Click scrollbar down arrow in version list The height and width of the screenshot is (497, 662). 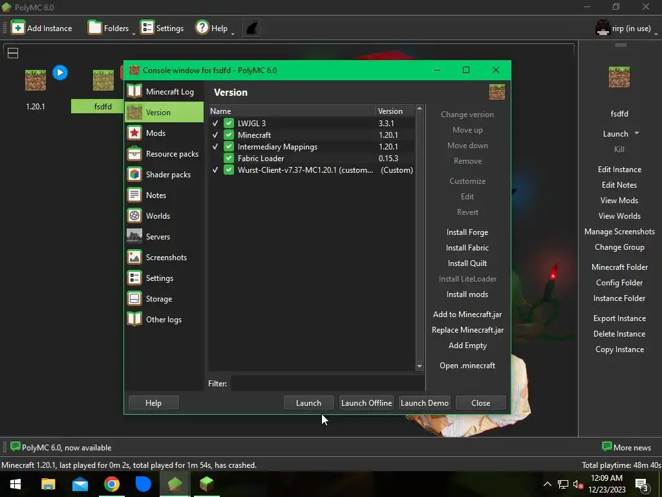pyautogui.click(x=419, y=366)
